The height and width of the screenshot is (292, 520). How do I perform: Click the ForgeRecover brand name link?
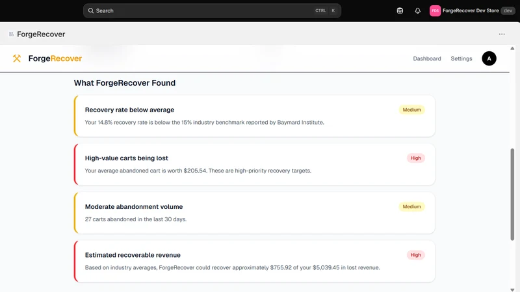(x=55, y=58)
